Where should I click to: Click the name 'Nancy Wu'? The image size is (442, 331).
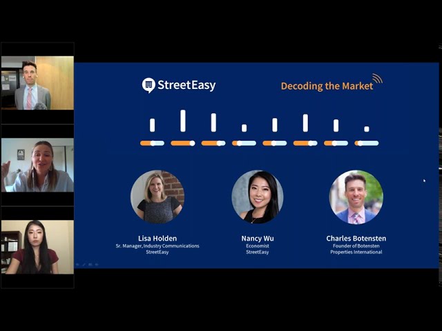258,239
